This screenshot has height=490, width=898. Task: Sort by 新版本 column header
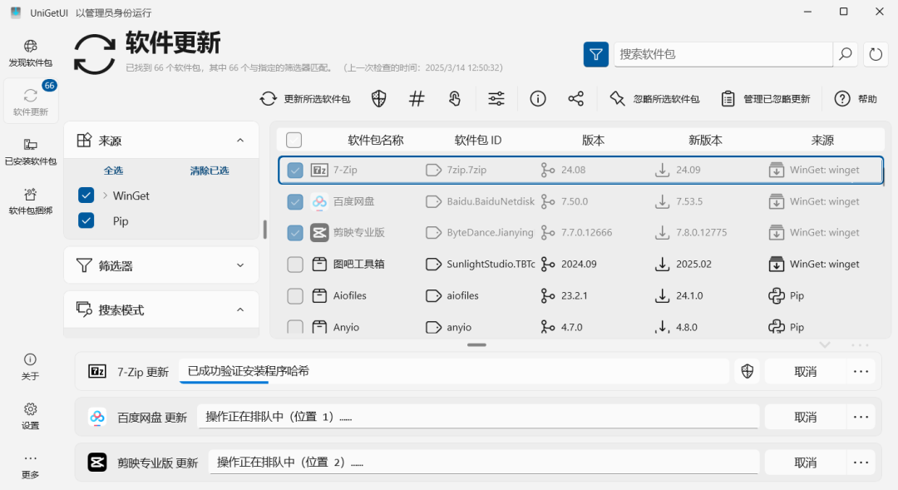click(x=705, y=140)
